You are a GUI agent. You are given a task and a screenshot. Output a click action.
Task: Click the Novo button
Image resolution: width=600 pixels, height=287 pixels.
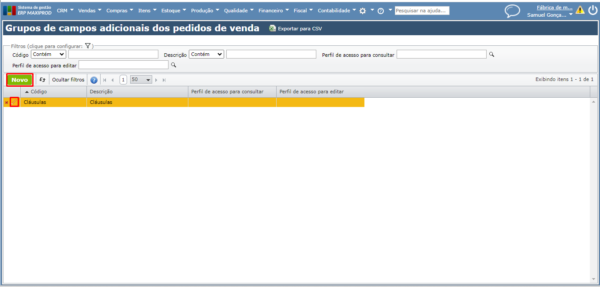[19, 80]
